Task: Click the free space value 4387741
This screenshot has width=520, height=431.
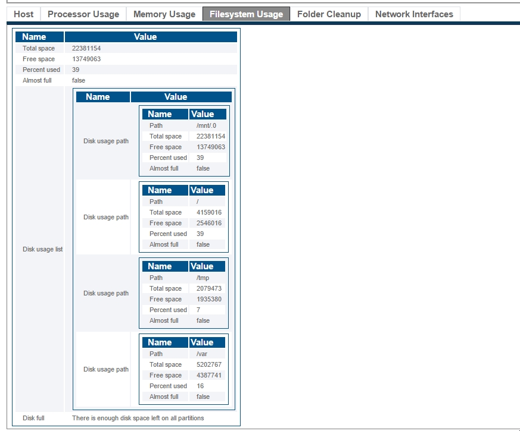Action: pos(208,375)
